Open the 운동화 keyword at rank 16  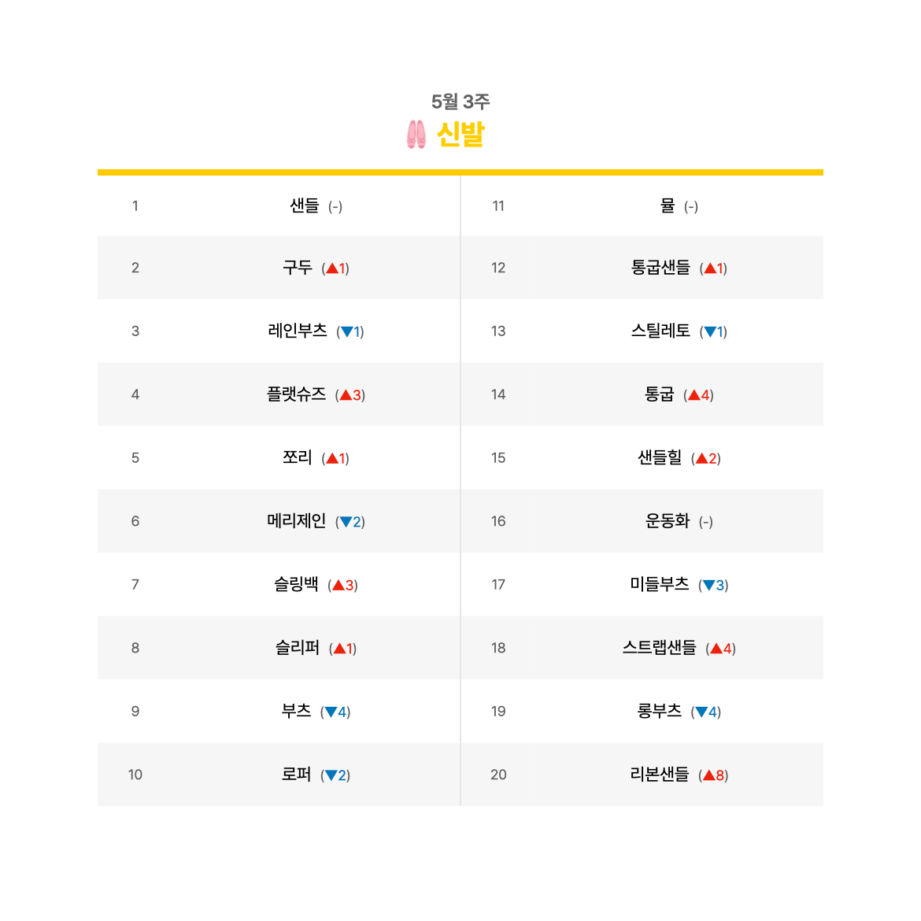[x=668, y=521]
